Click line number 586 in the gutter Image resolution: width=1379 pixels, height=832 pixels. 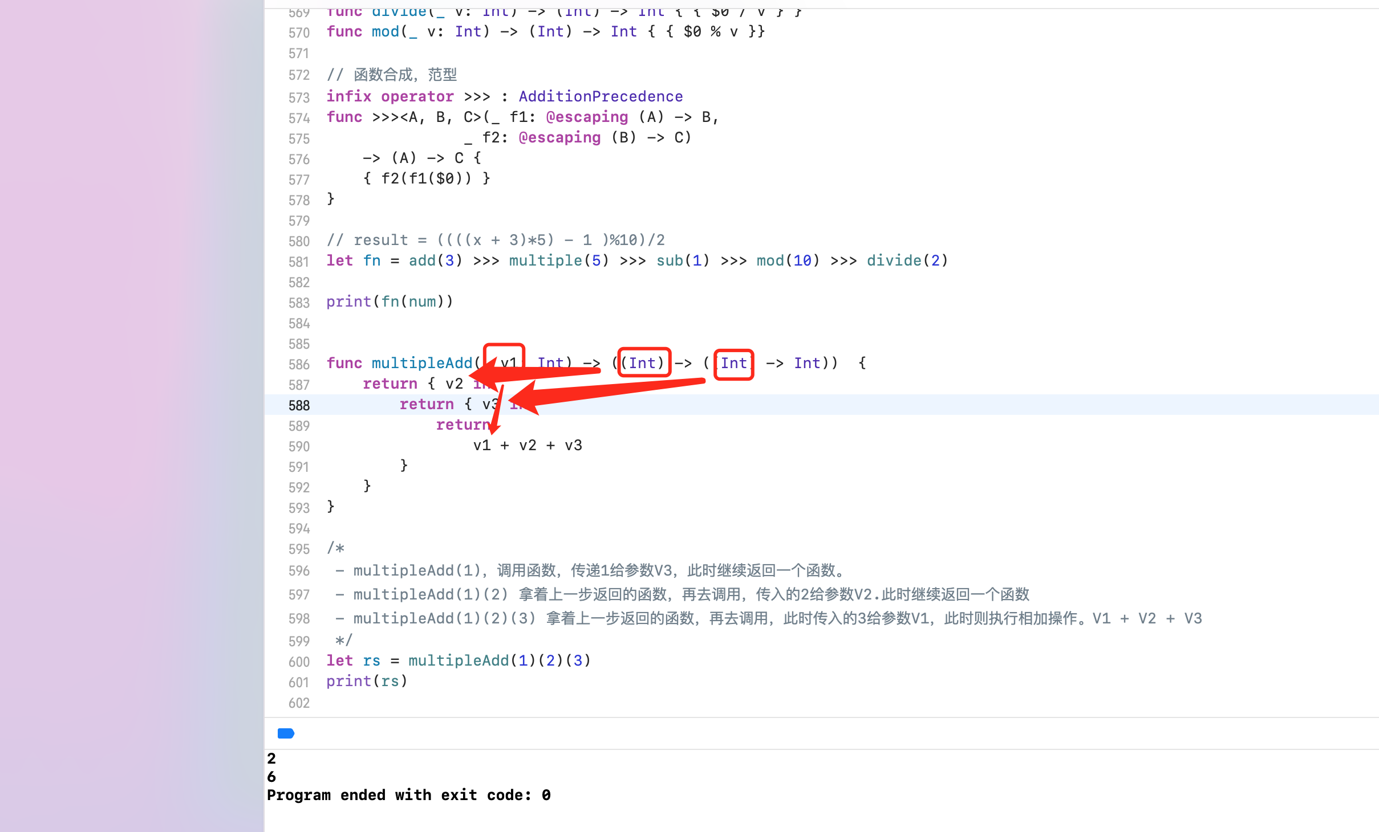pos(299,364)
